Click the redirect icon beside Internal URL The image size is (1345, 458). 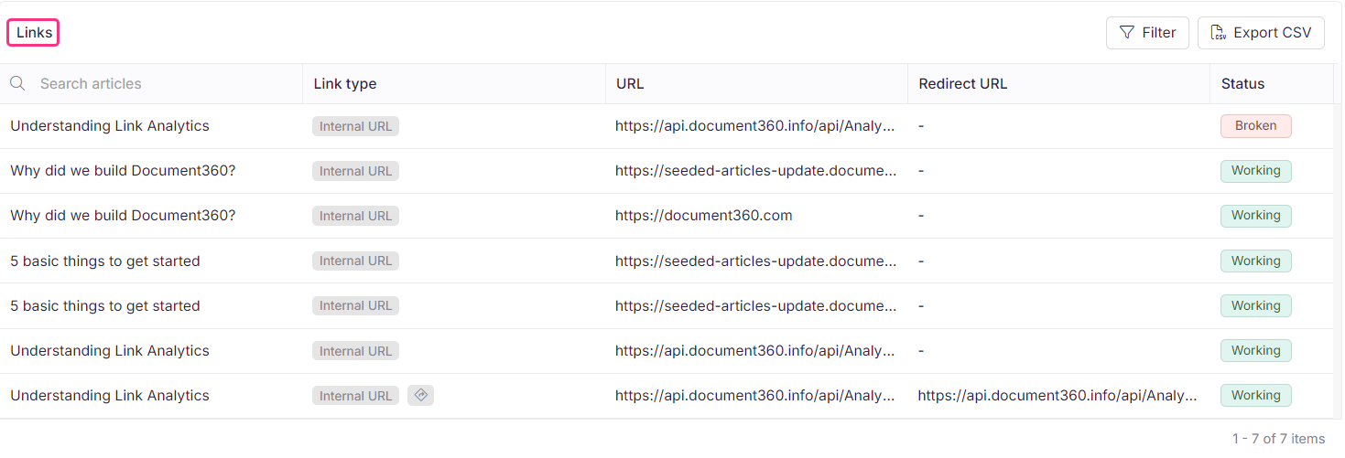point(420,396)
